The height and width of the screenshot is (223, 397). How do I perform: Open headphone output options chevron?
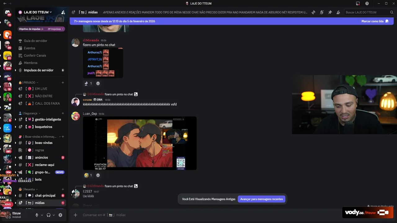point(54,215)
